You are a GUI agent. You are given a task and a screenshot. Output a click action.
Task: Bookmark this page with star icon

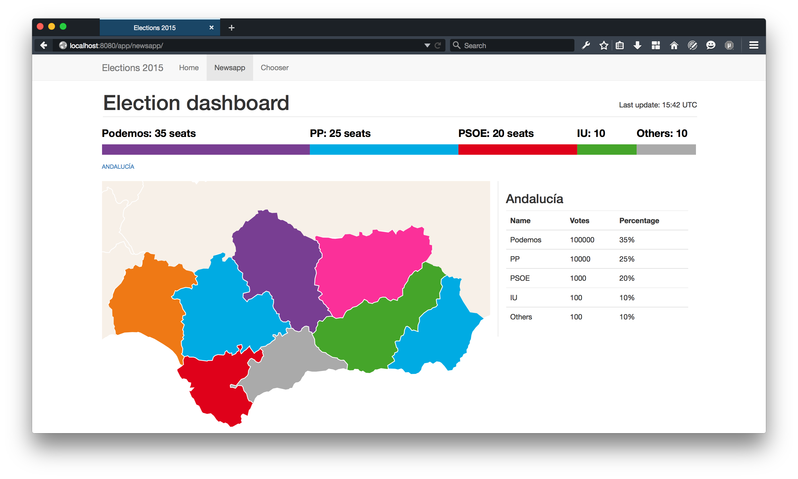[x=604, y=46]
